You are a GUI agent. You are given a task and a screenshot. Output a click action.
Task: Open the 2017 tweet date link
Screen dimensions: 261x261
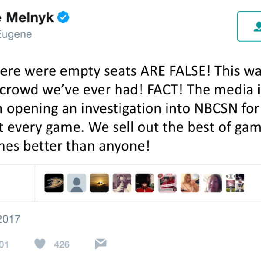[x=10, y=219]
